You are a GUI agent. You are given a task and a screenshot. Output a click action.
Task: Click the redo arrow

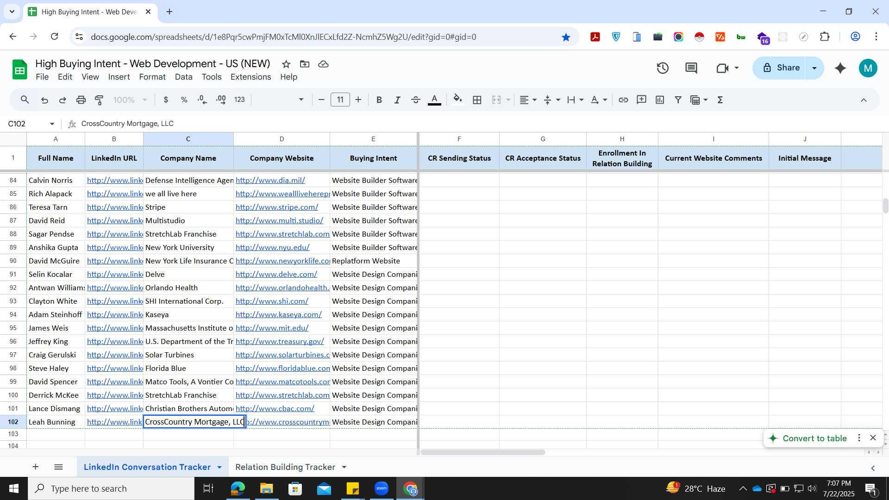(63, 100)
